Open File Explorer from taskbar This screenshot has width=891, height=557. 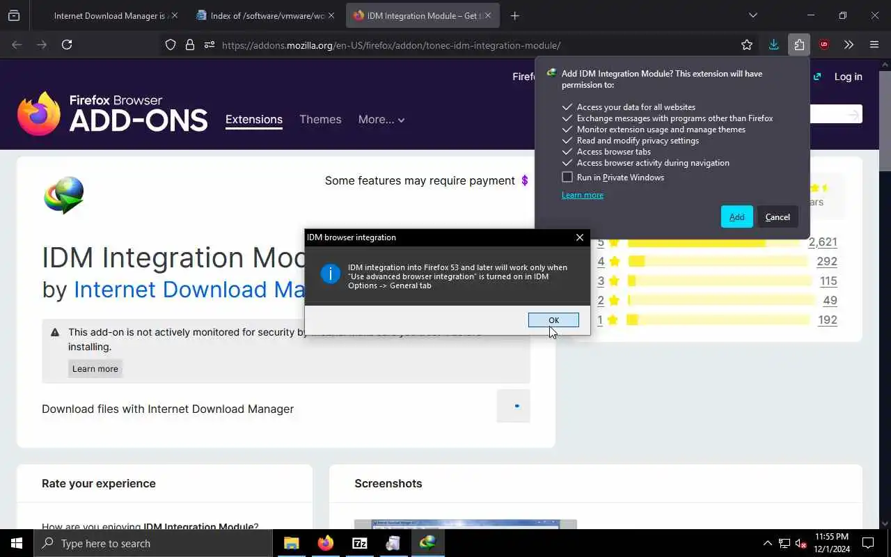tap(292, 543)
